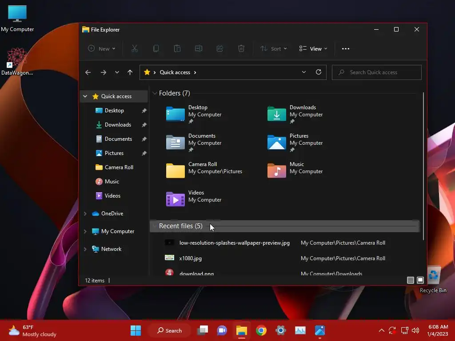Select x1080.jpg recent file
Screen dimensions: 455x341
190,258
